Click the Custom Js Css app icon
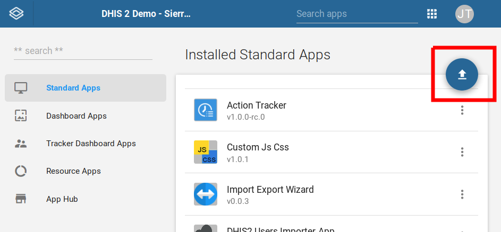501x232 pixels. click(x=206, y=152)
